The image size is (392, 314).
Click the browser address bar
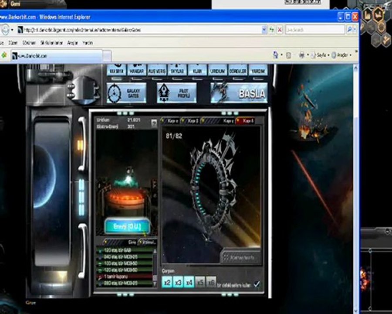pos(139,30)
